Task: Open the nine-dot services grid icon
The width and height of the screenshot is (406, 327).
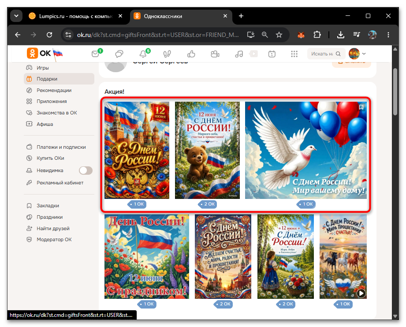Action: coord(294,54)
